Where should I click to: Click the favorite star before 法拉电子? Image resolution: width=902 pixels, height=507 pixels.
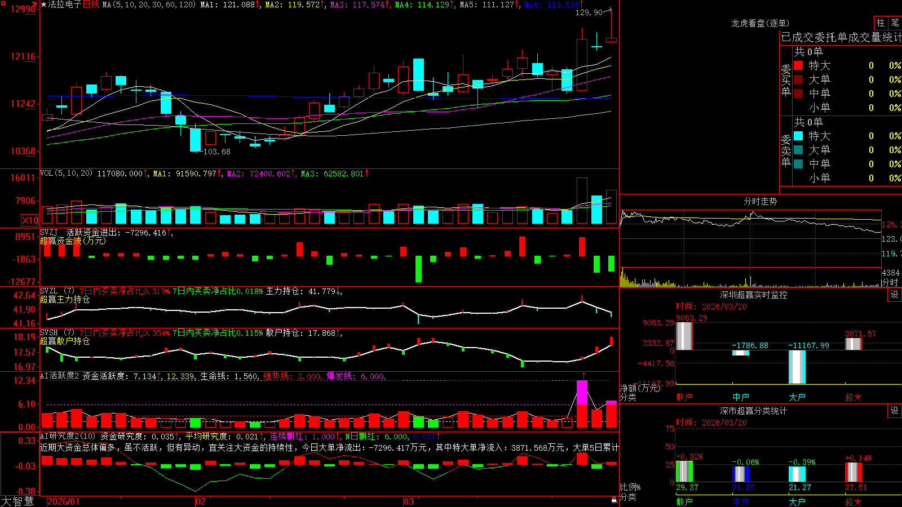44,5
